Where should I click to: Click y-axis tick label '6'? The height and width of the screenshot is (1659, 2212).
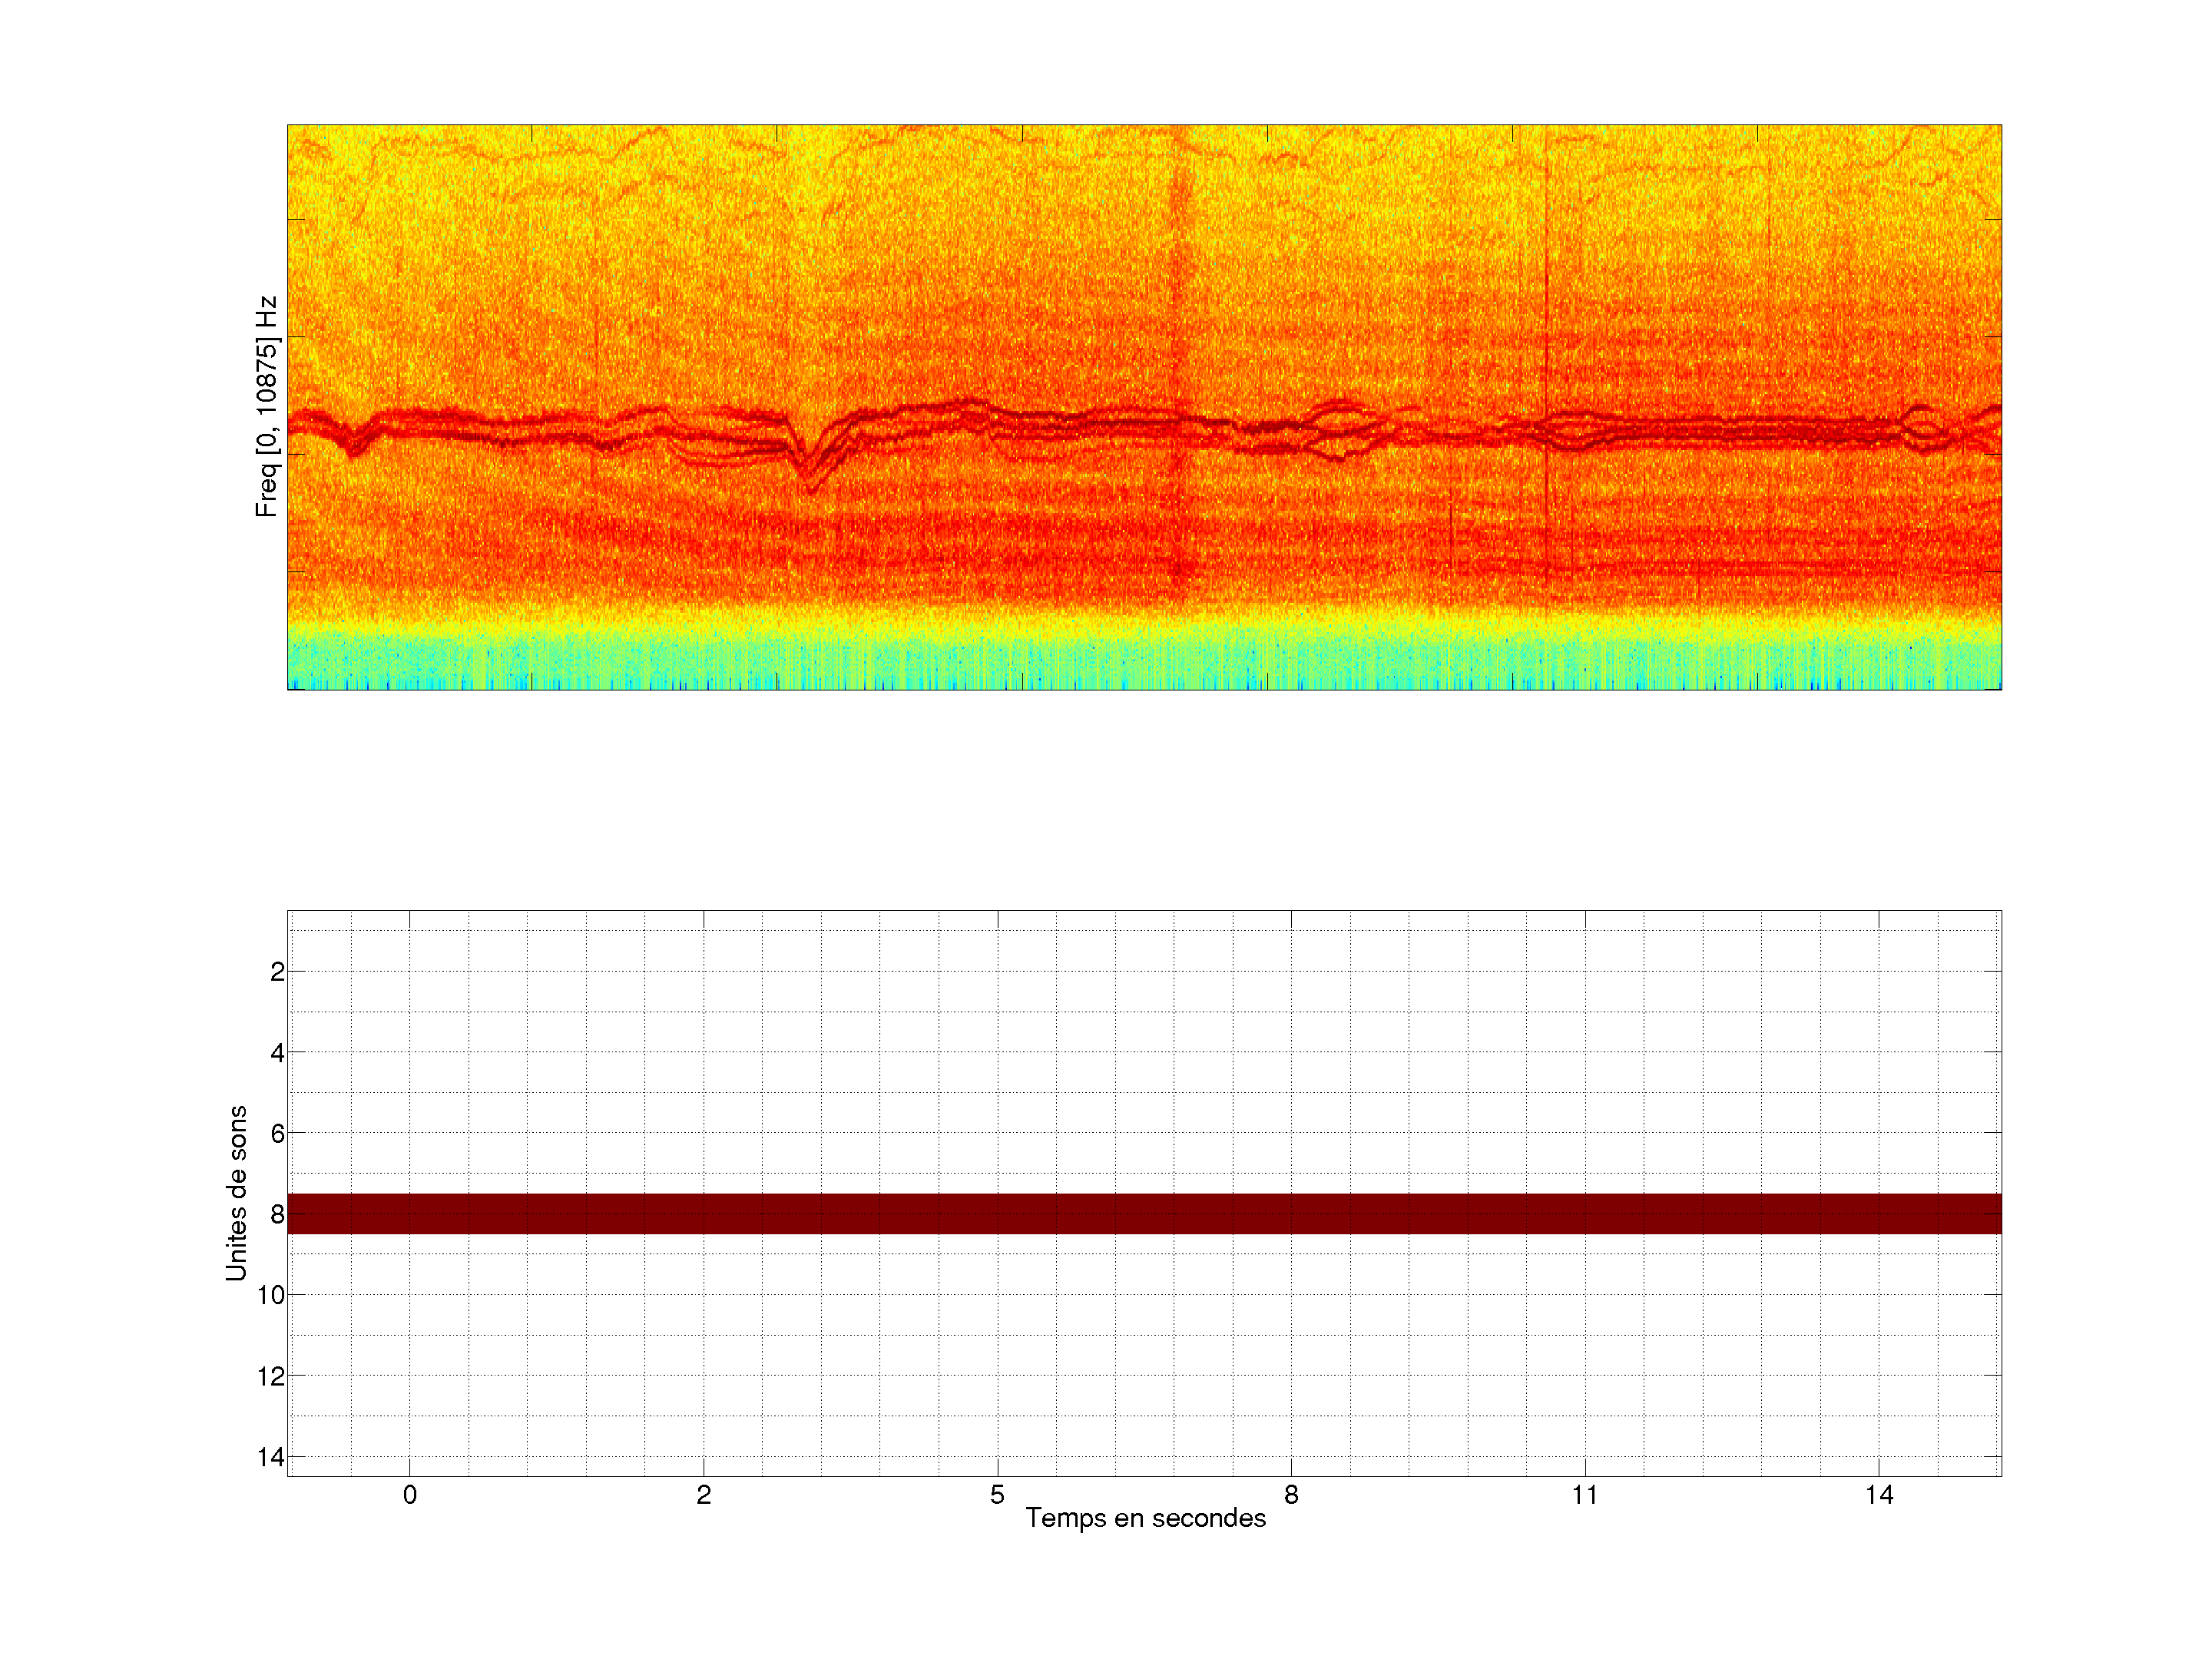click(277, 1134)
